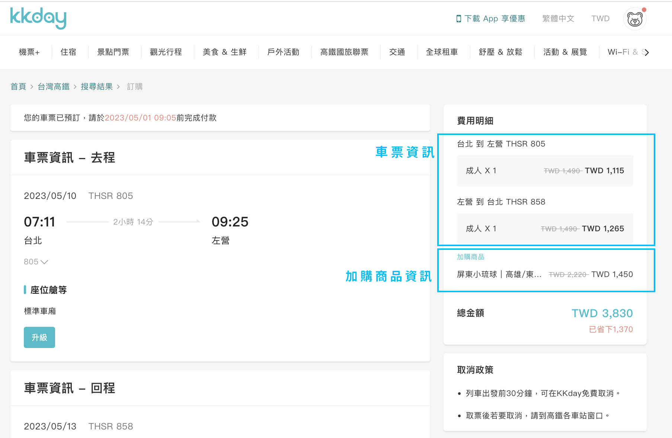This screenshot has width=672, height=438.
Task: Click departure time 07:11
Action: tap(39, 222)
